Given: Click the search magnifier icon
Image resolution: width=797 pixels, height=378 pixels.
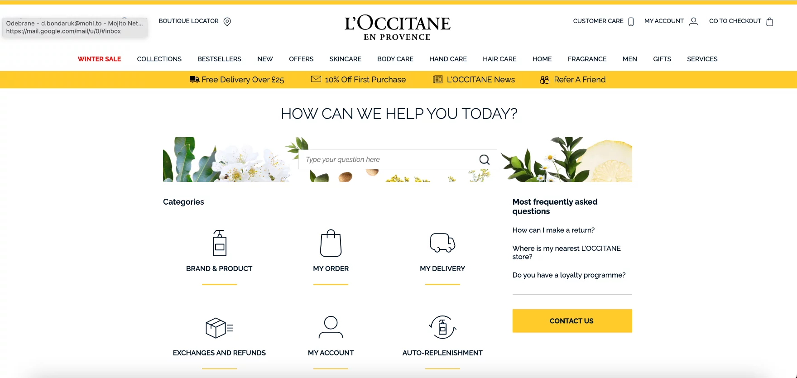Looking at the screenshot, I should pos(484,159).
